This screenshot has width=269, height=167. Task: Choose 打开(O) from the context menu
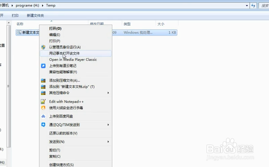[x=76, y=28]
